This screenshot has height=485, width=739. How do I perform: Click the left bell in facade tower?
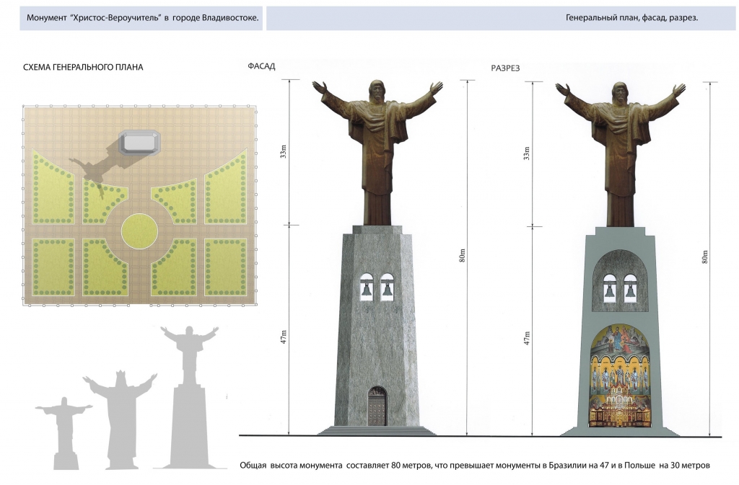tap(366, 289)
